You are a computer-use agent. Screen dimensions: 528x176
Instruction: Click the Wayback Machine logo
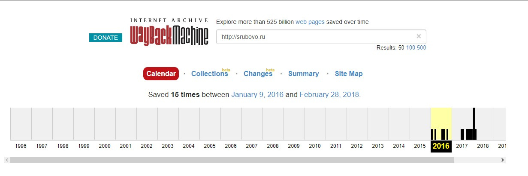tap(169, 32)
